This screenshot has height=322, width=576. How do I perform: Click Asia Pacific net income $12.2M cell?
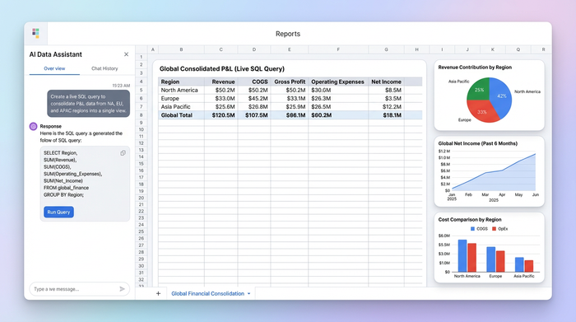click(x=386, y=106)
